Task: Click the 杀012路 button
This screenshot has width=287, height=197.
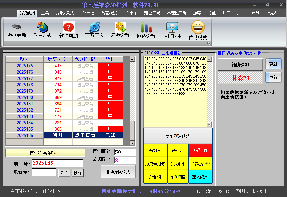Action: point(178,177)
